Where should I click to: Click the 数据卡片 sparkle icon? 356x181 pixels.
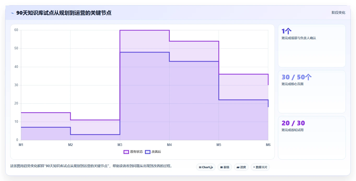point(254,167)
